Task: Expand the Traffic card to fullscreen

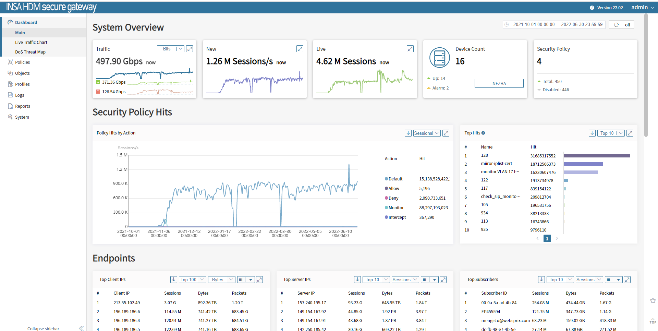Action: 190,49
